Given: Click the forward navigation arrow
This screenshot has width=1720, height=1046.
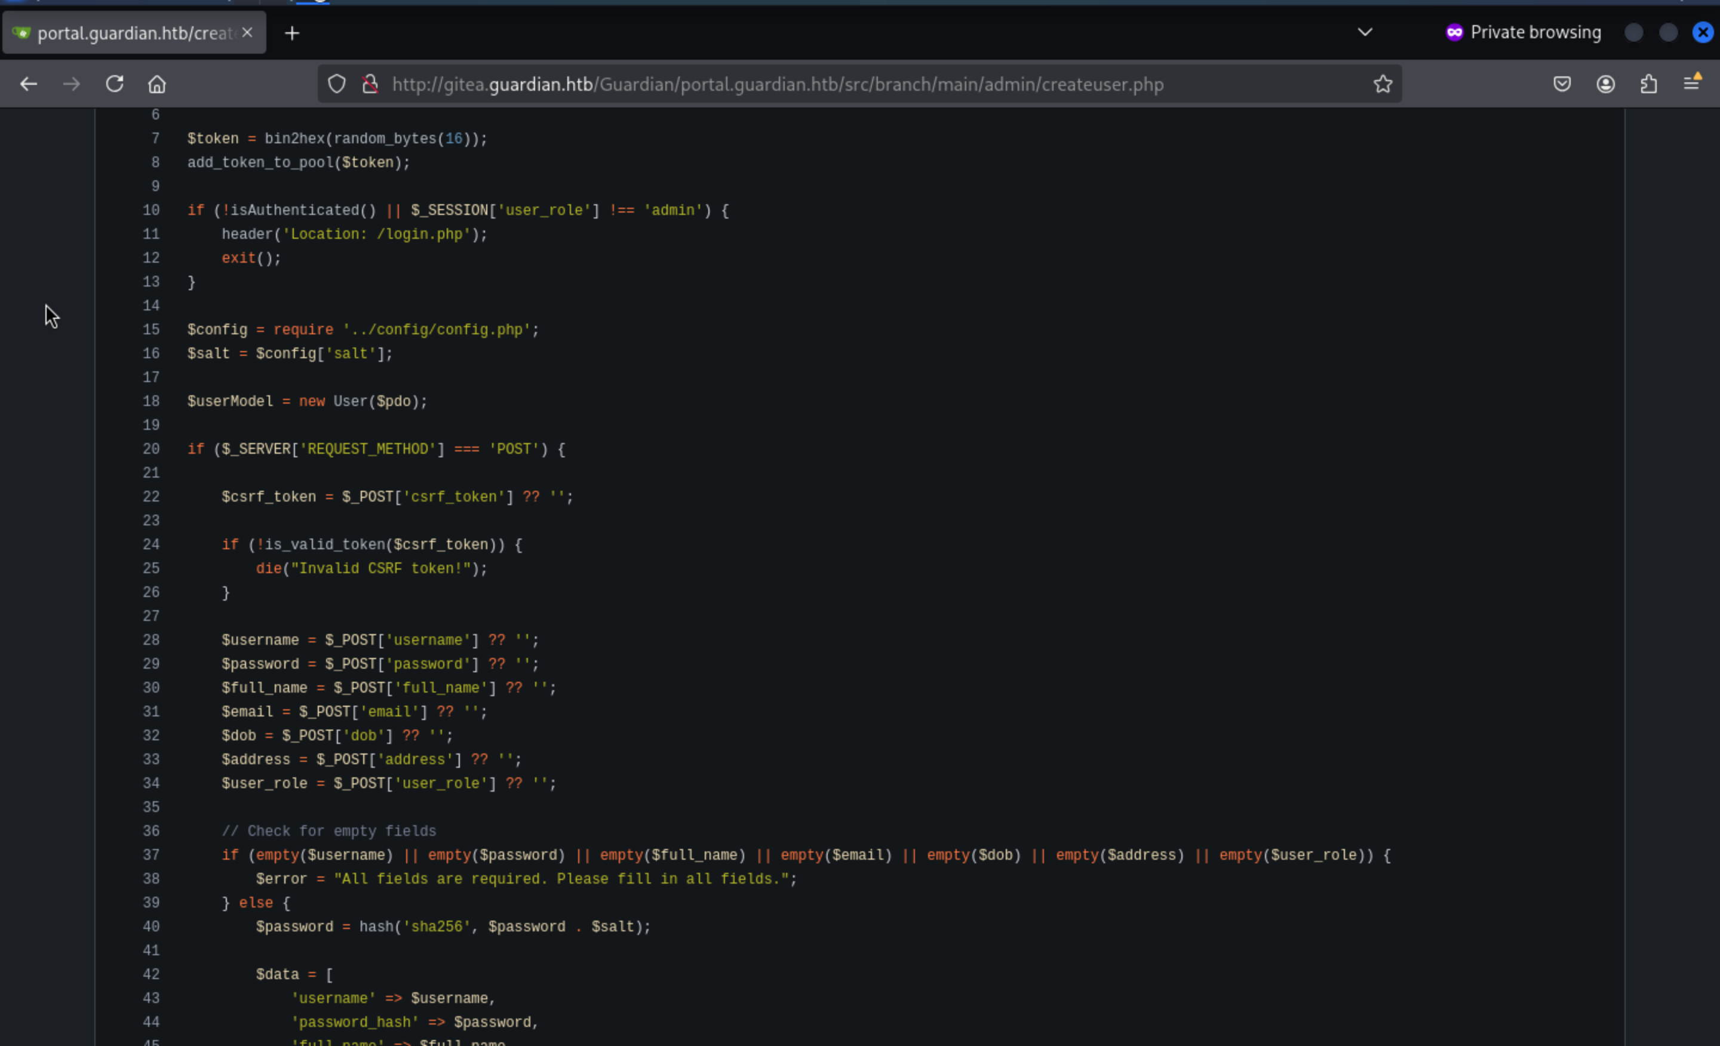Looking at the screenshot, I should tap(71, 84).
